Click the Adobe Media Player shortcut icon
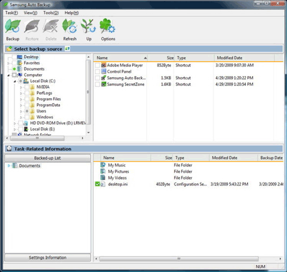This screenshot has width=287, height=272. (x=104, y=65)
